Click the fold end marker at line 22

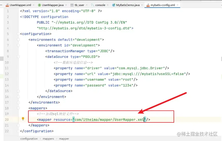[x=18, y=131]
